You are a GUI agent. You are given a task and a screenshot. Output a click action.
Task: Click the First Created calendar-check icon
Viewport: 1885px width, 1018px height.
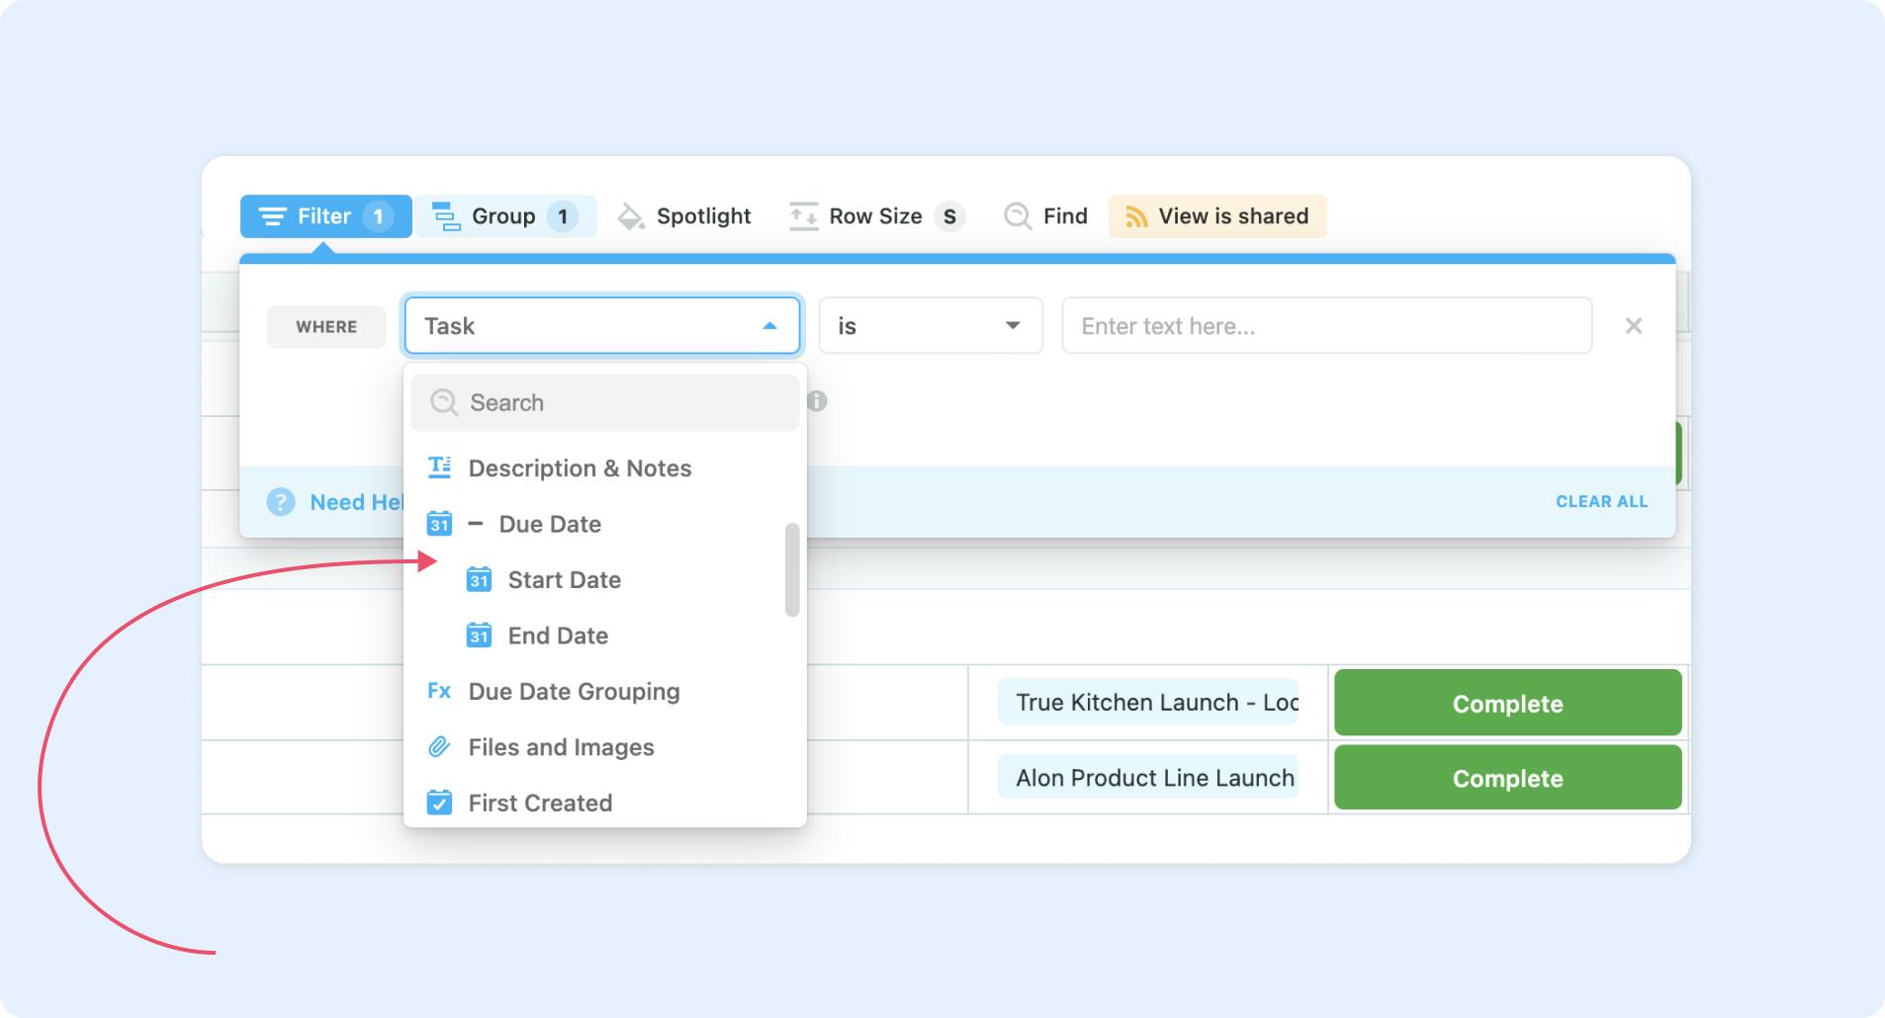(439, 803)
